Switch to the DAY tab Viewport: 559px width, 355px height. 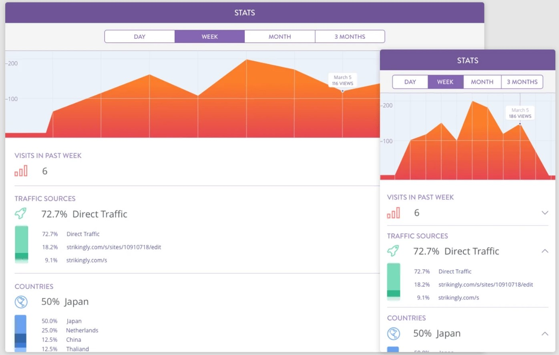click(x=139, y=36)
